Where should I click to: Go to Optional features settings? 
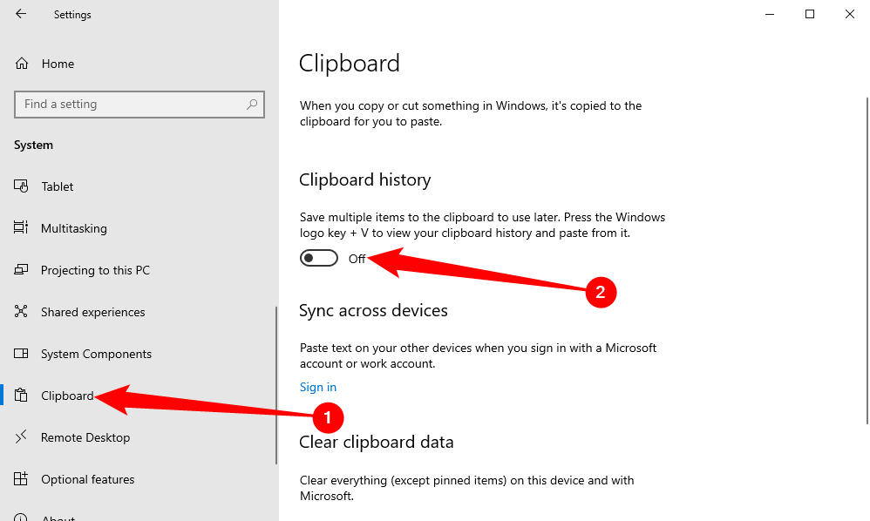pyautogui.click(x=88, y=479)
